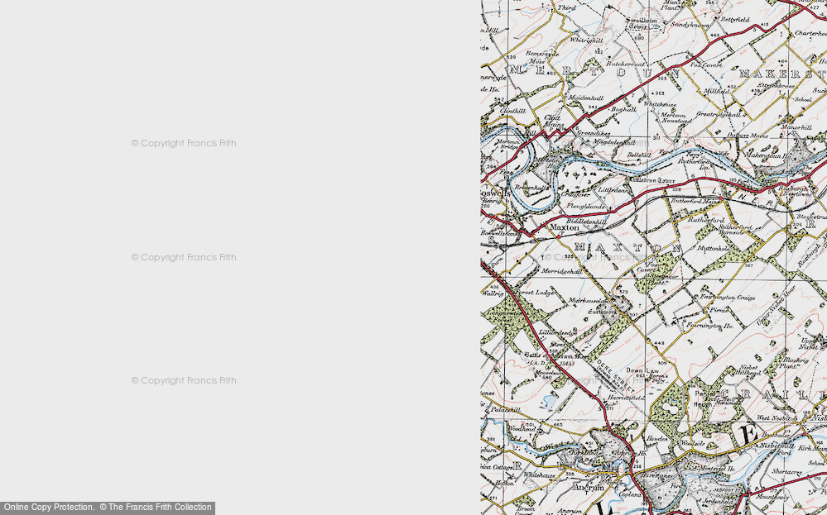Image resolution: width=827 pixels, height=515 pixels.
Task: Click the Fairnington Craigs label
Action: tap(728, 298)
